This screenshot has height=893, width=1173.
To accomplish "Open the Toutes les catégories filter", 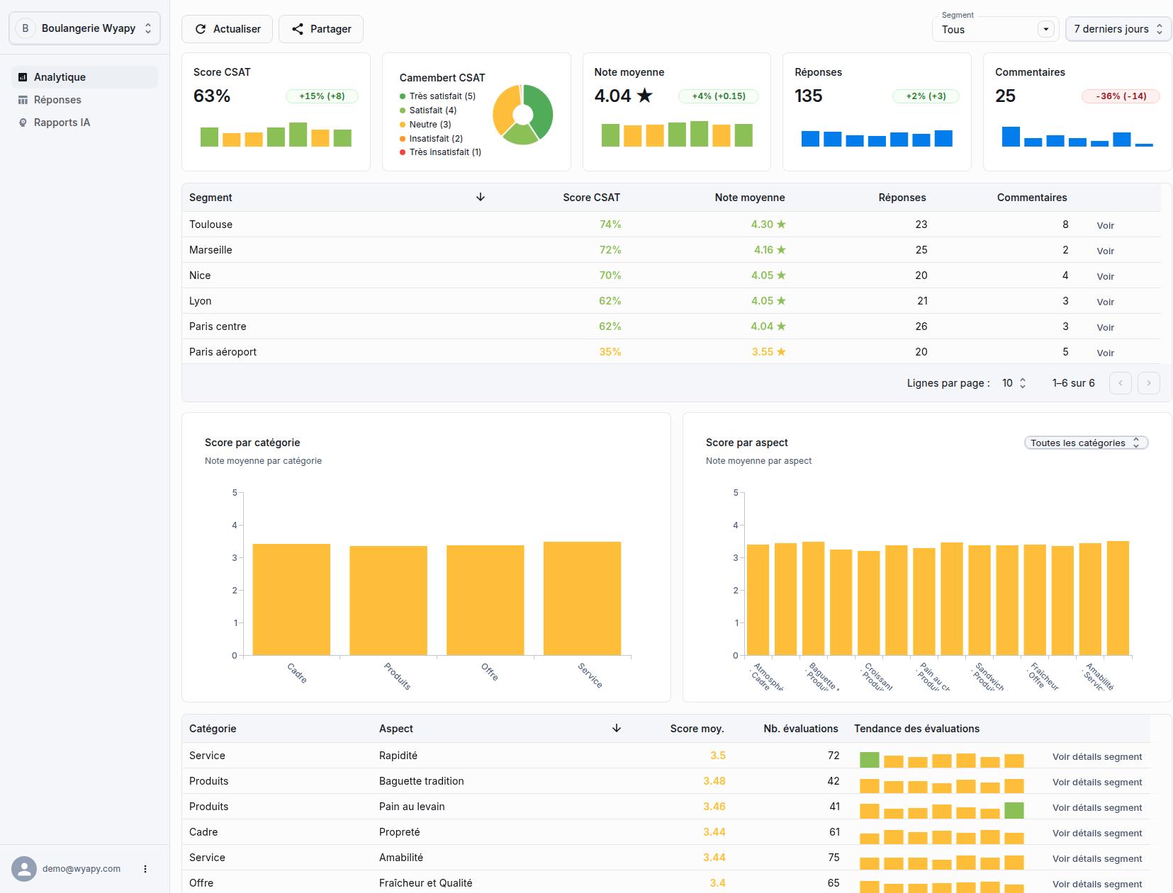I will (x=1085, y=443).
